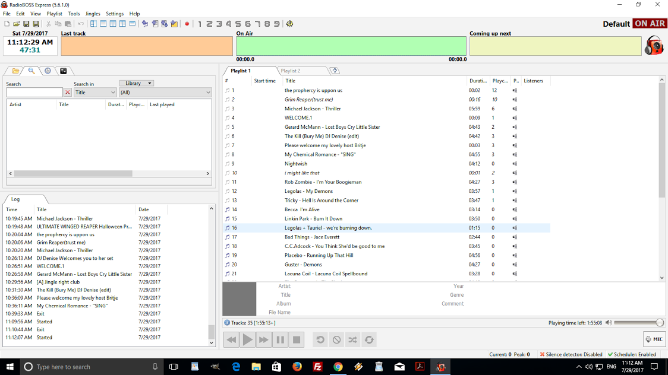Open the Library dropdown
Viewport: 668px width, 375px height.
tap(137, 83)
